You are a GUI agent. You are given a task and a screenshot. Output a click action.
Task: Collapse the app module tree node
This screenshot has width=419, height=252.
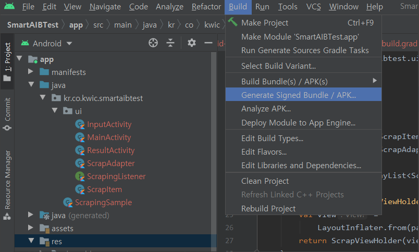[19, 58]
